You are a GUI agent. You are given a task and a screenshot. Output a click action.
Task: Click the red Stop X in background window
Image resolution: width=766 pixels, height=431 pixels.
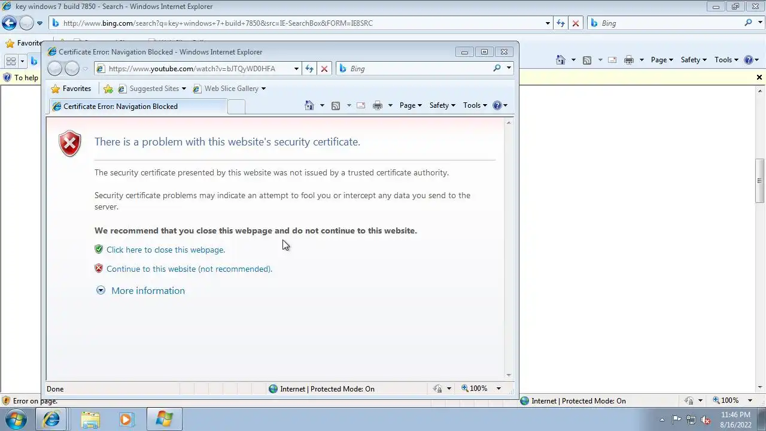[x=576, y=23]
